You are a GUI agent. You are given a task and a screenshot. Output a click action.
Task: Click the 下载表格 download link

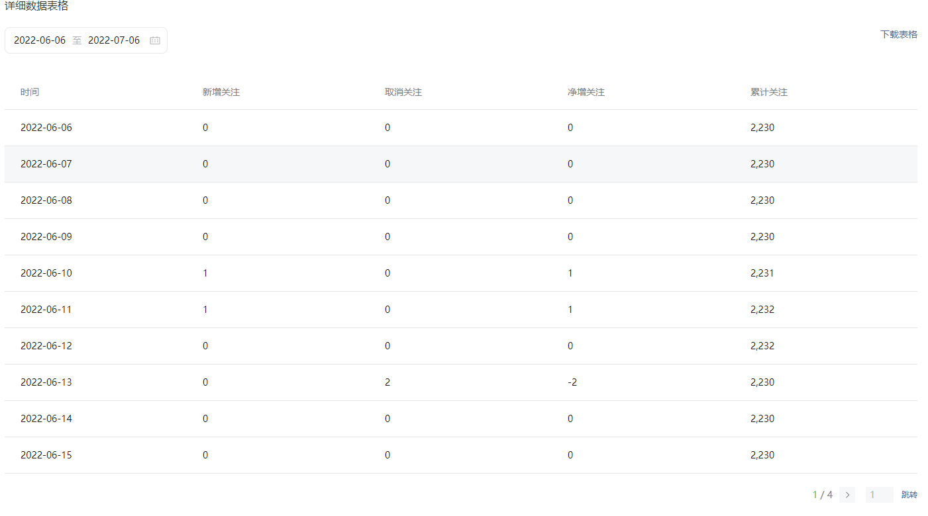click(899, 34)
